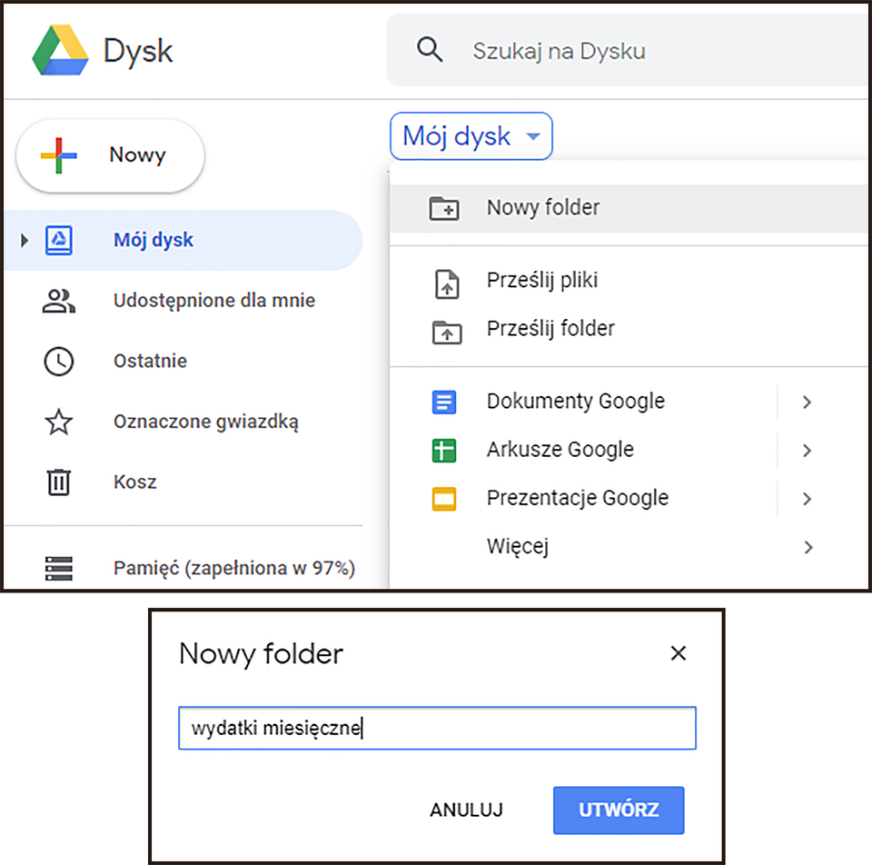
Task: Click the search magnifier icon
Action: tap(430, 50)
